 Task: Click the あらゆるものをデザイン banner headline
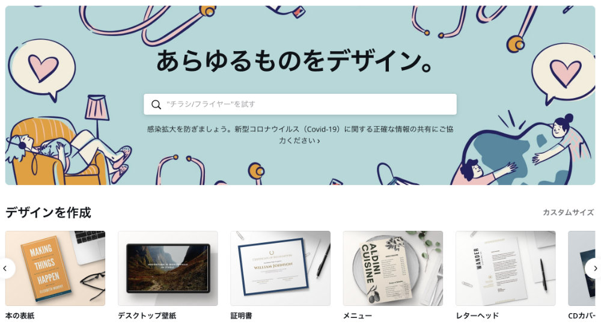(294, 61)
